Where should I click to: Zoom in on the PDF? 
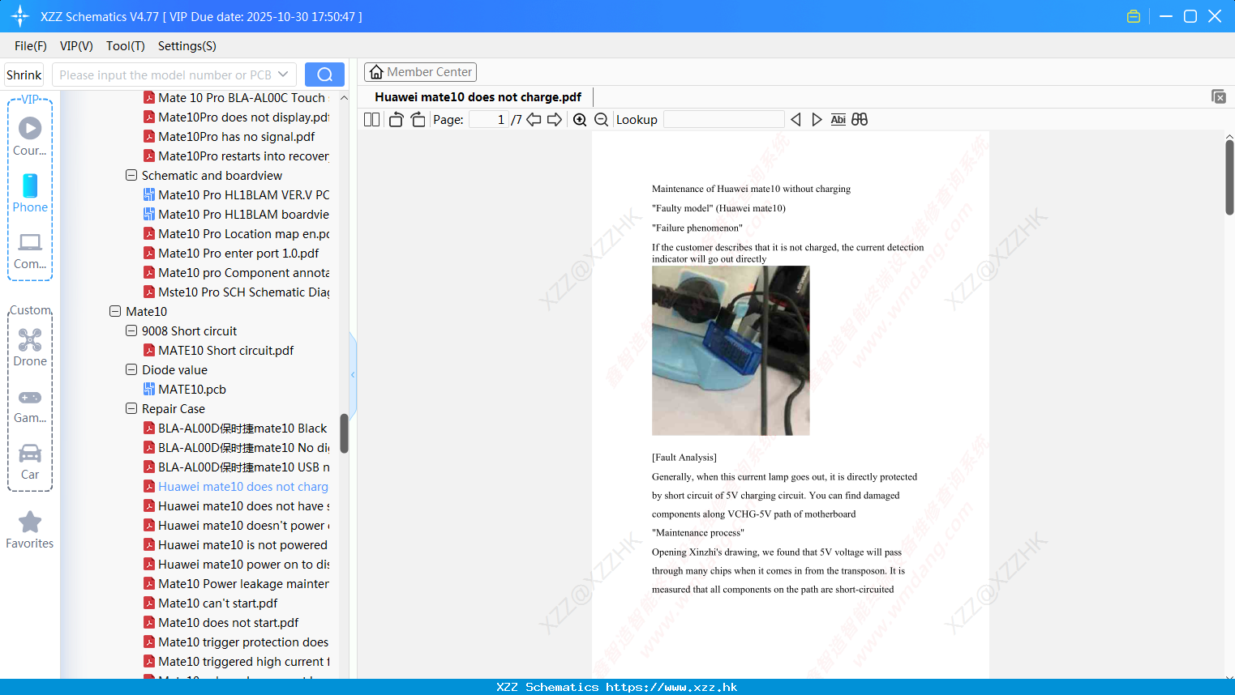tap(580, 120)
